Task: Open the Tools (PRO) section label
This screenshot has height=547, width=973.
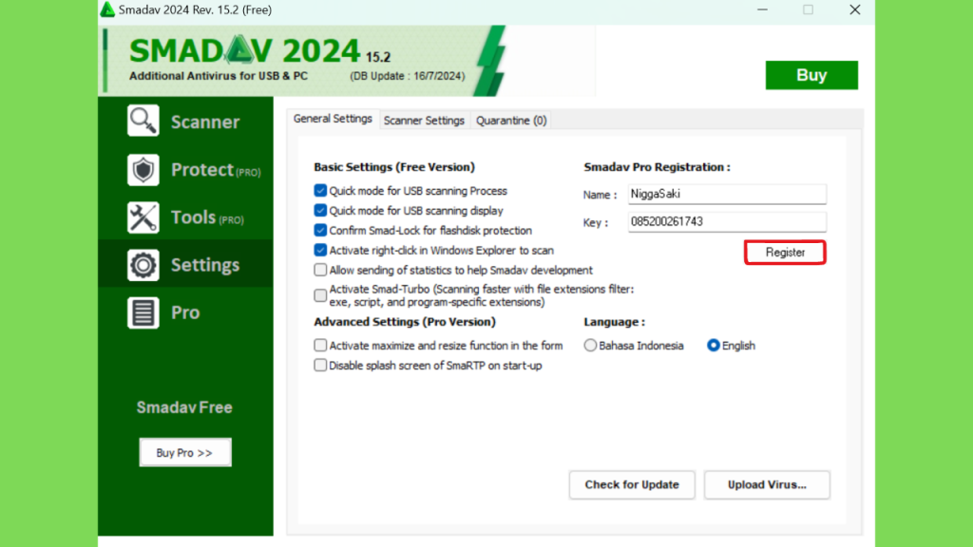Action: pos(207,217)
